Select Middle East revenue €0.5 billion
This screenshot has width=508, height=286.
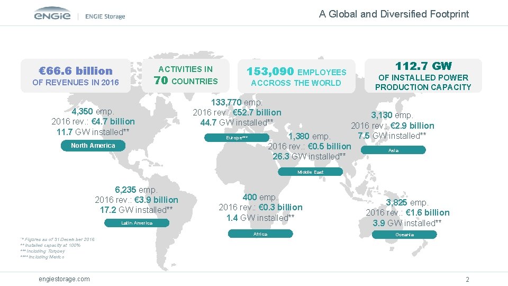pyautogui.click(x=330, y=147)
